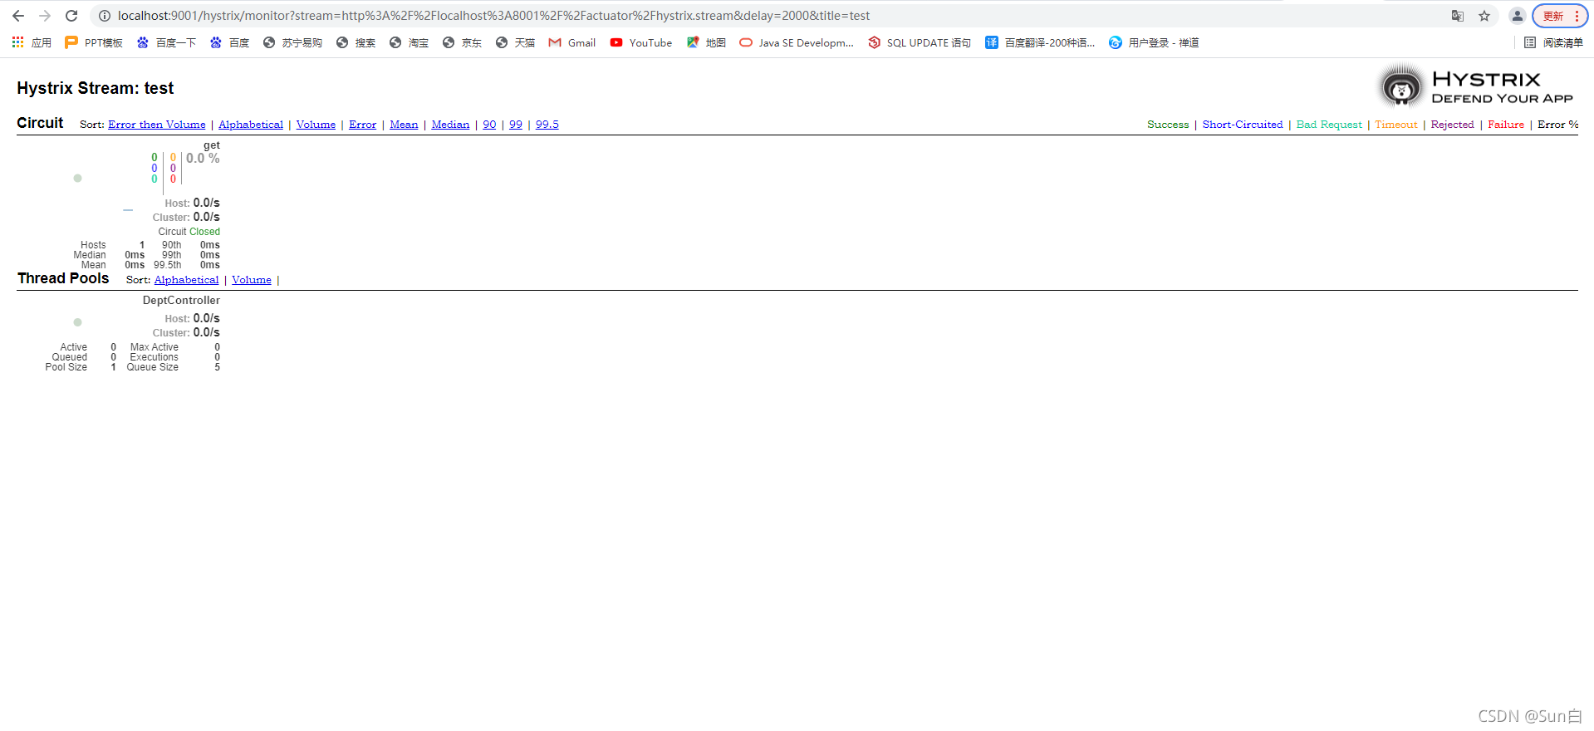Click the Failure legend label
This screenshot has width=1594, height=731.
(x=1506, y=125)
